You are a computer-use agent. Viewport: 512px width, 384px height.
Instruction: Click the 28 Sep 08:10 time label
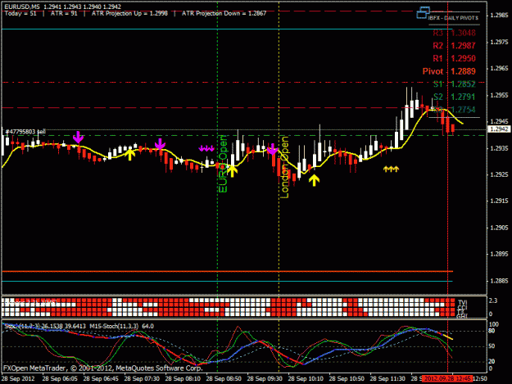pyautogui.click(x=183, y=379)
